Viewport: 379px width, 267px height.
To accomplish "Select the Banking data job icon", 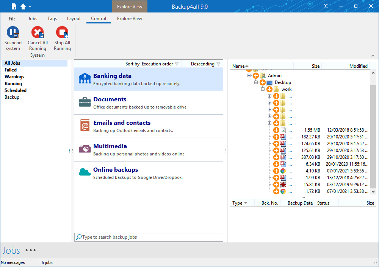I will (x=85, y=79).
